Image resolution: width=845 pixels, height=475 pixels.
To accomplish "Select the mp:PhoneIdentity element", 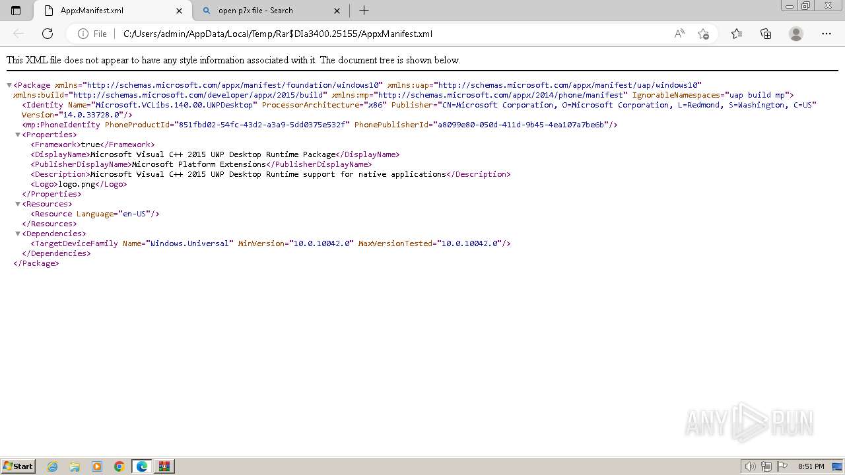I will (320, 125).
